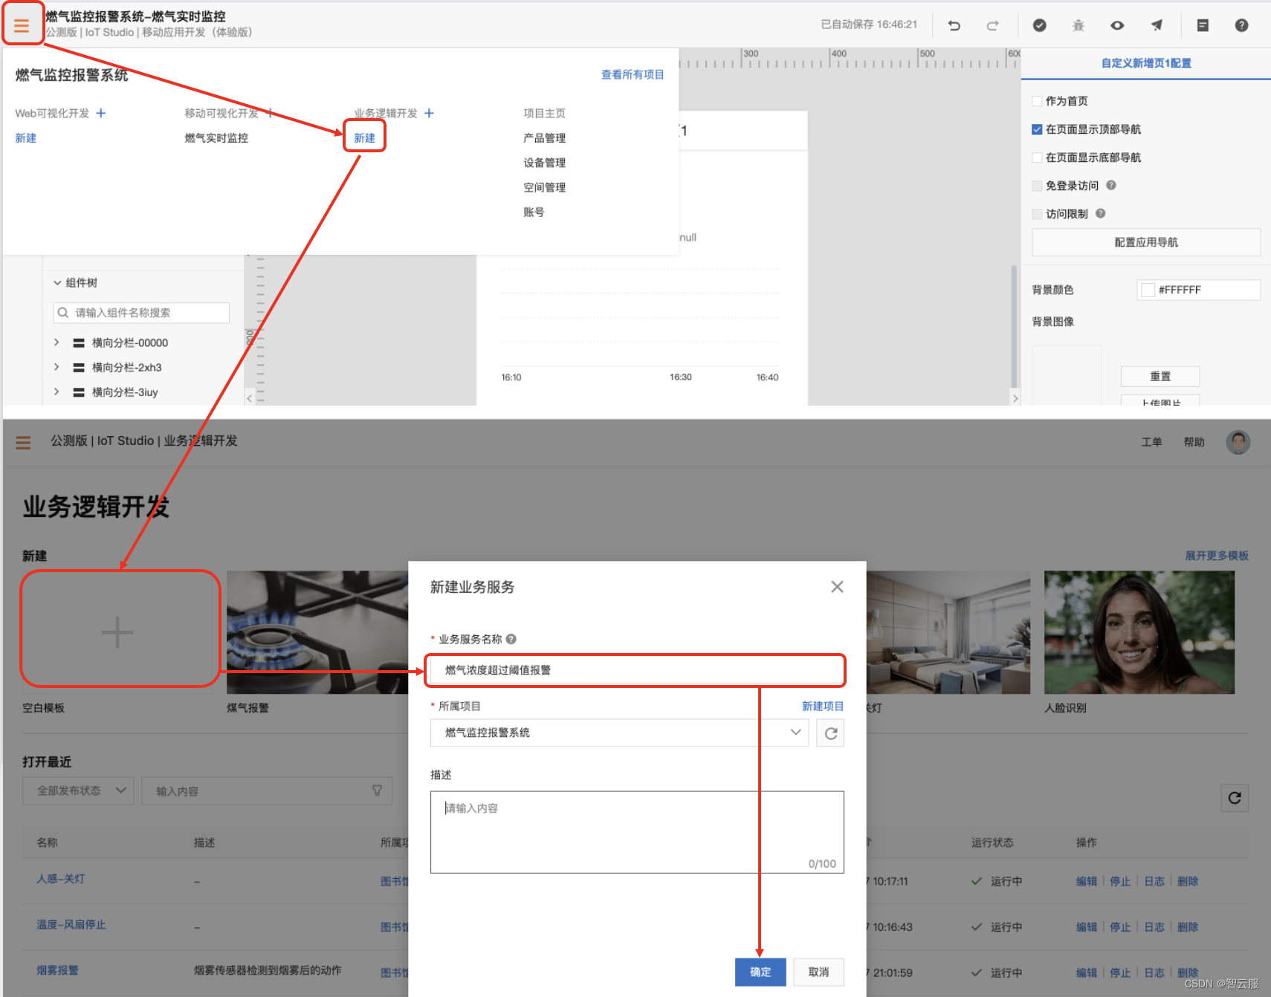The image size is (1271, 997).
Task: Click the 描述 textarea in the dialog
Action: [637, 832]
